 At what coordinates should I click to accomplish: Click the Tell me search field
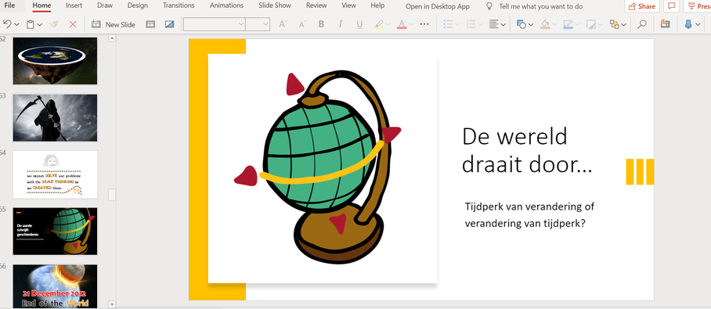pos(540,7)
